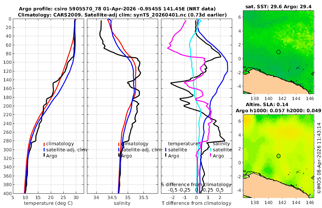Click the Argo profile title text

[117, 9]
